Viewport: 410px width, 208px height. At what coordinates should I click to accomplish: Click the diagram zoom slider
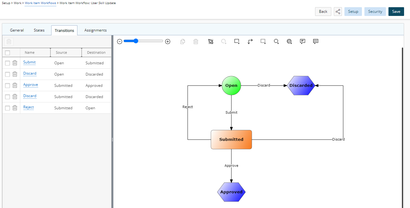click(x=143, y=41)
